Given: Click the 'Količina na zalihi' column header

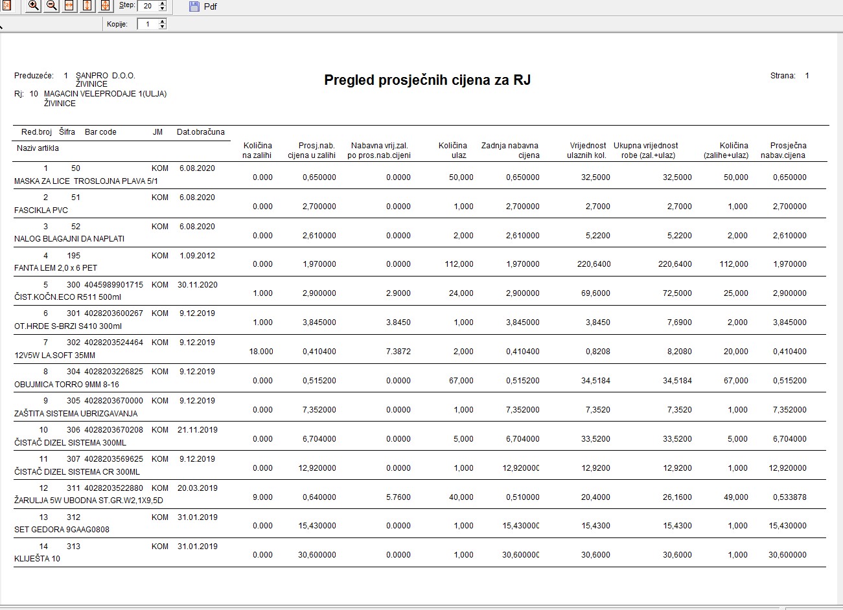Looking at the screenshot, I should [x=257, y=150].
